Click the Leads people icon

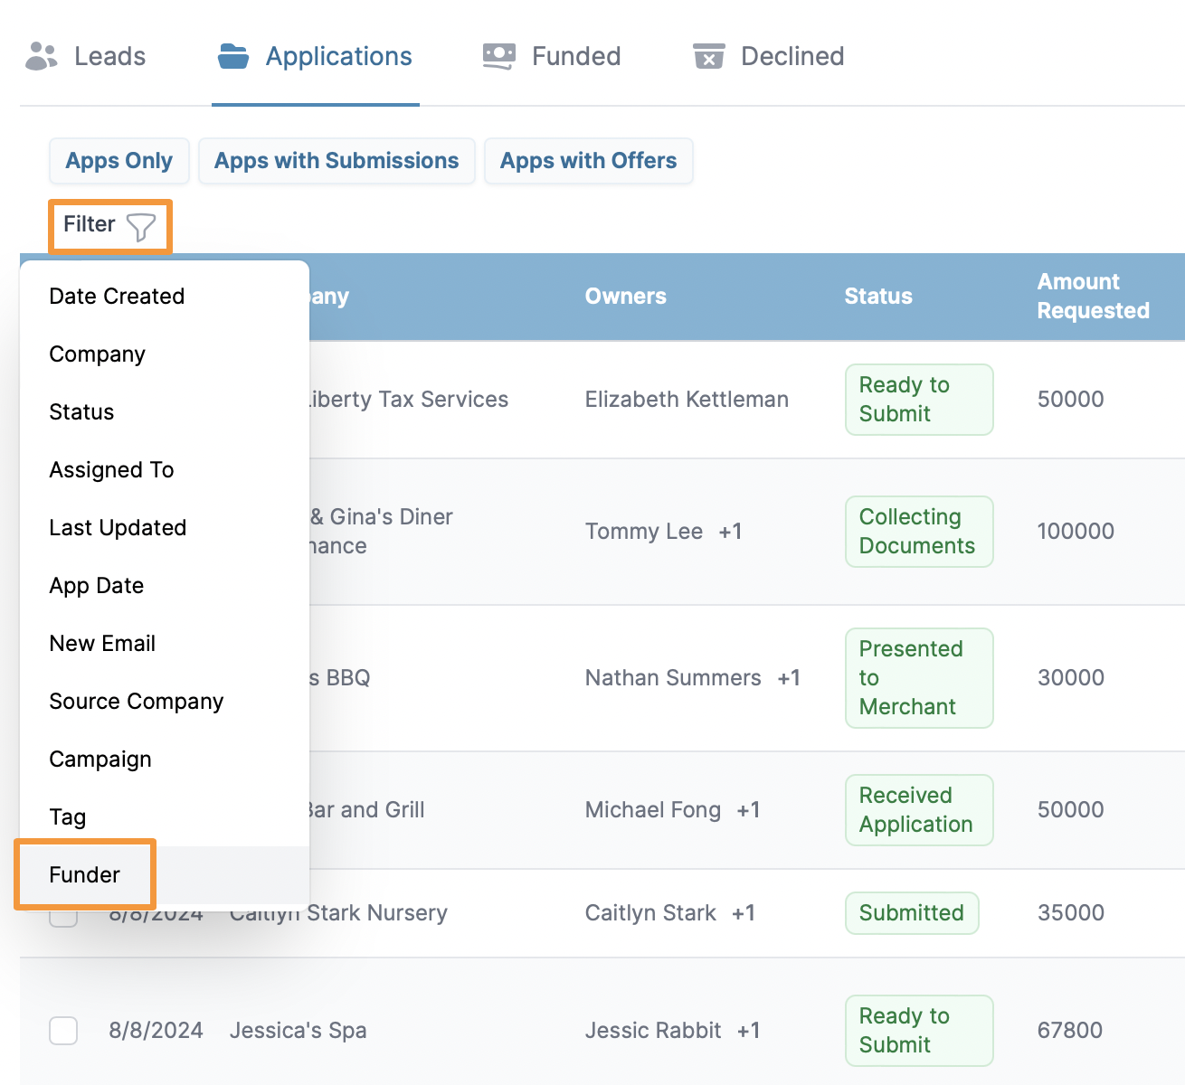tap(42, 56)
